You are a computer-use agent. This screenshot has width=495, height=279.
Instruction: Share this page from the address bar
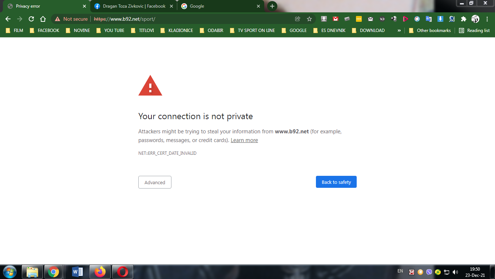coord(298,19)
